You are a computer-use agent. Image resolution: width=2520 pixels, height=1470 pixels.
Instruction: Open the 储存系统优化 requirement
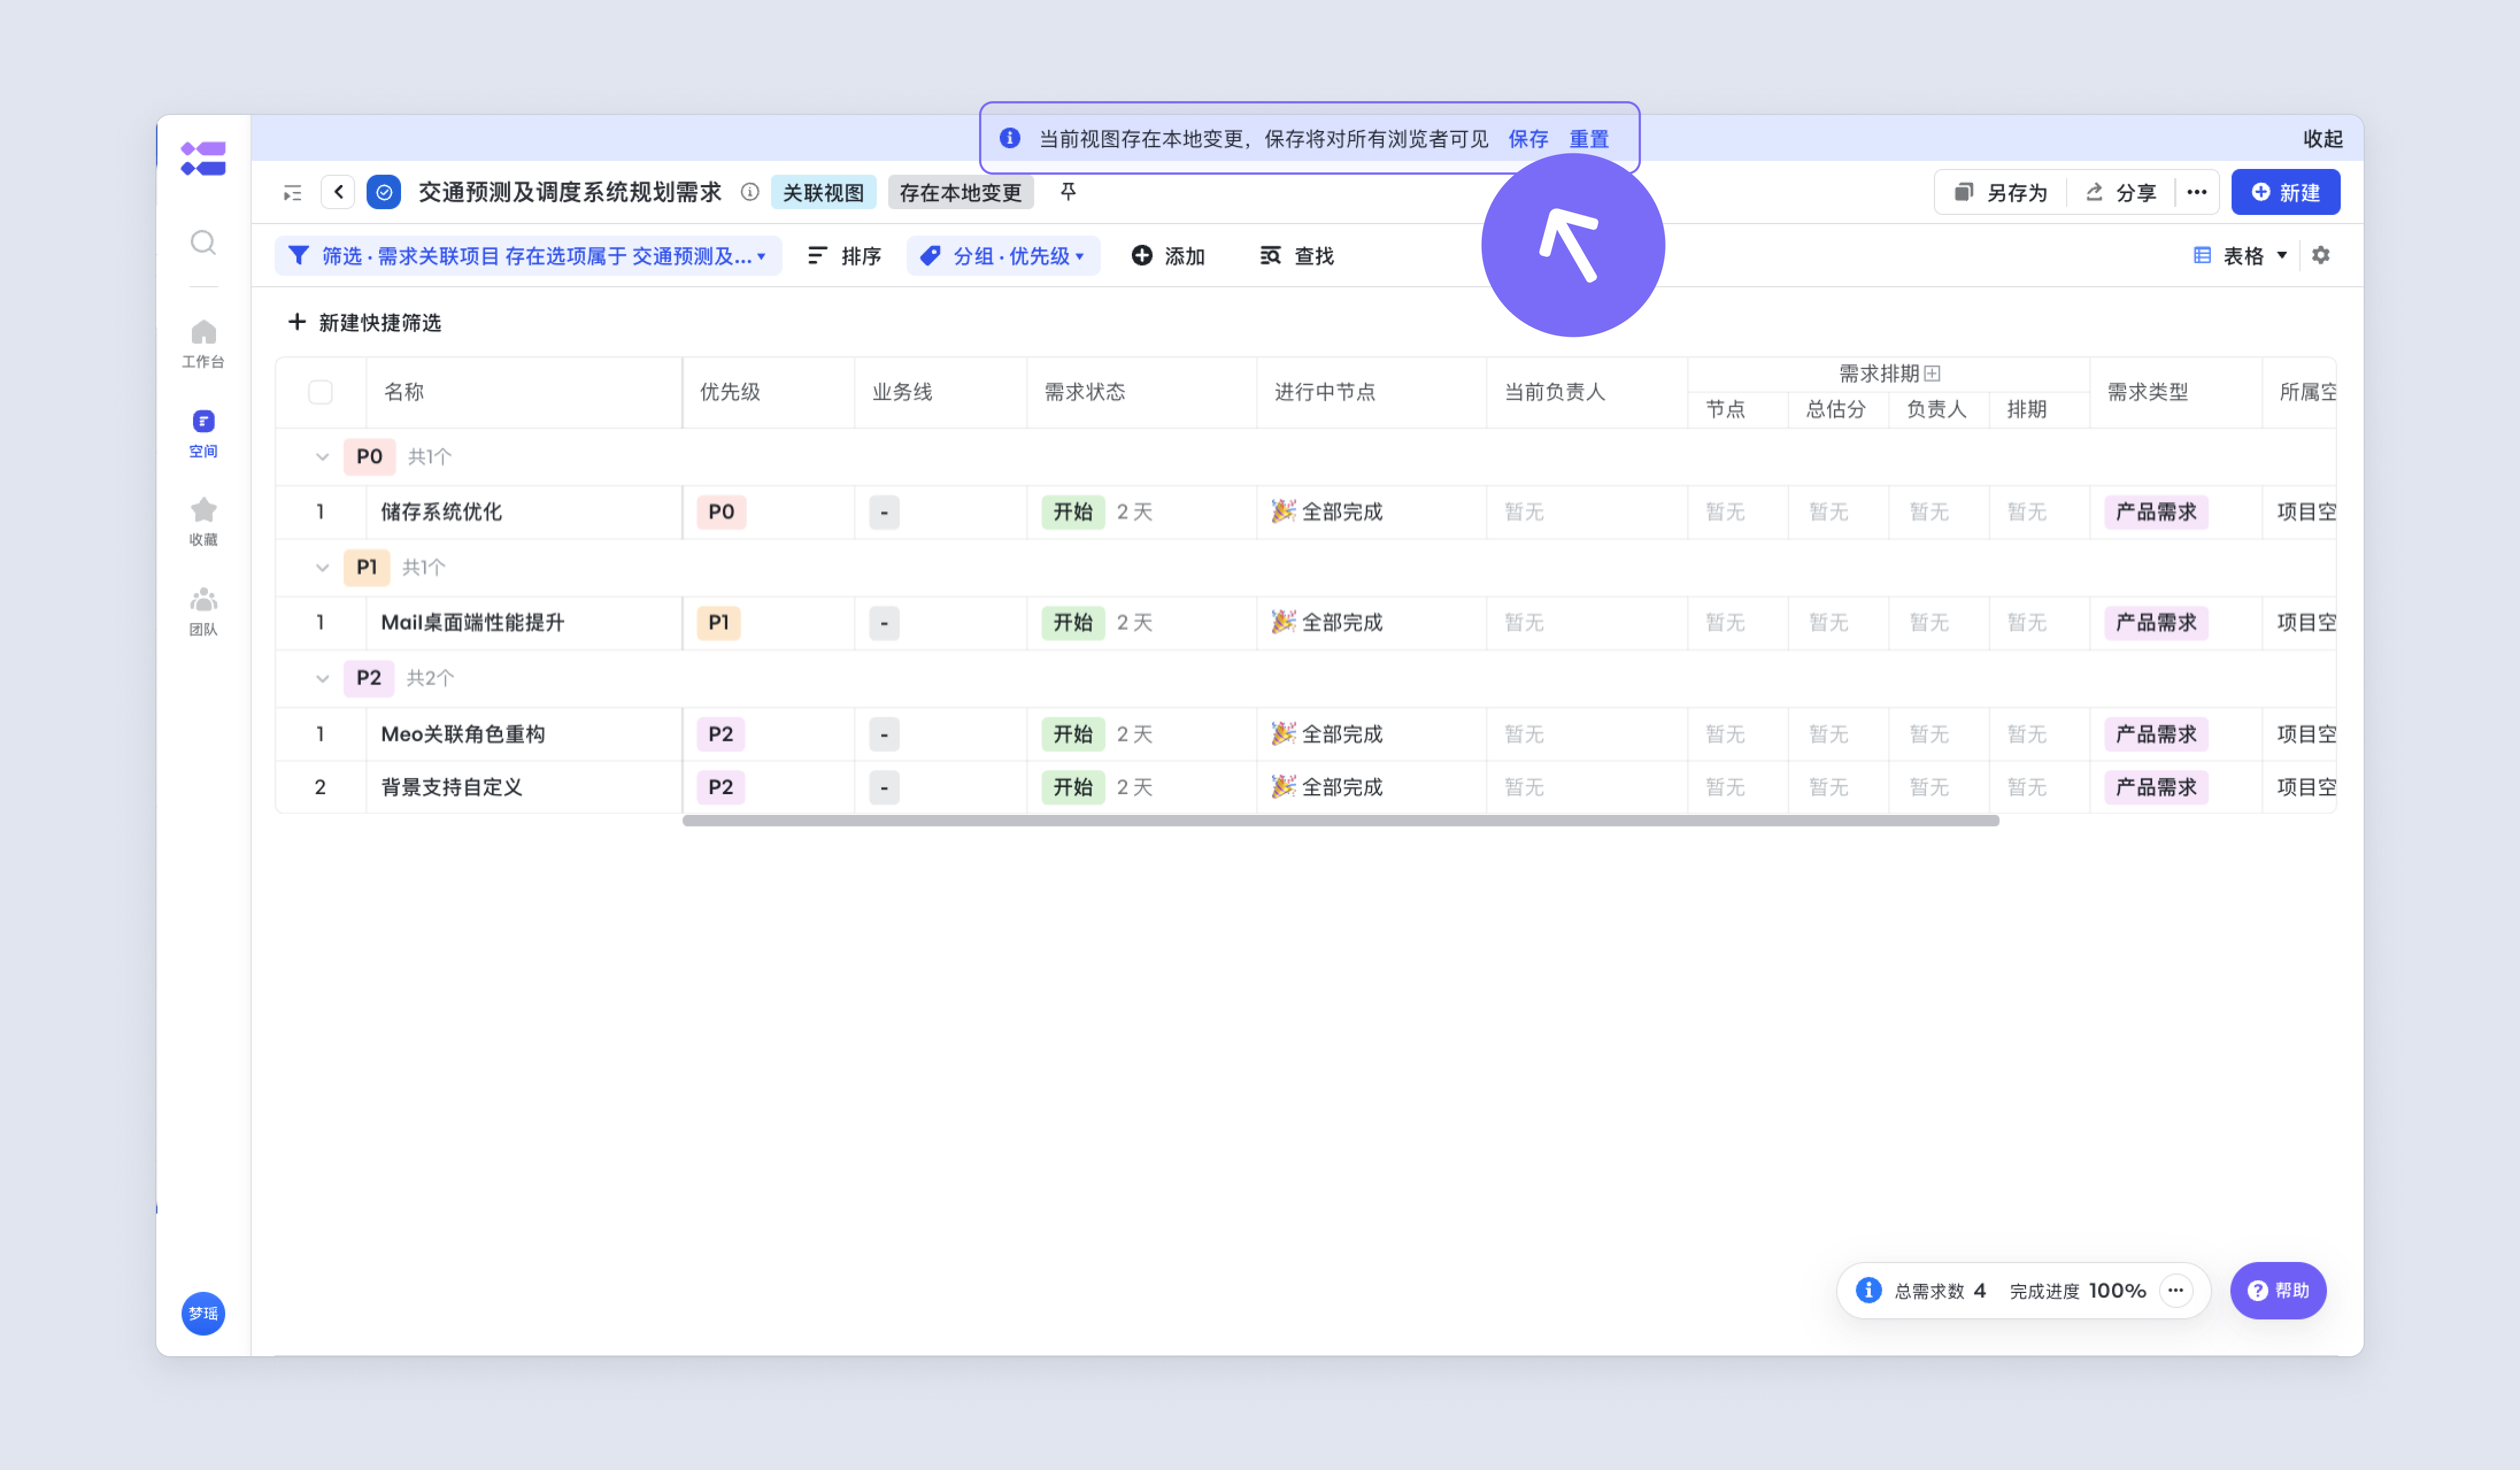tap(441, 512)
